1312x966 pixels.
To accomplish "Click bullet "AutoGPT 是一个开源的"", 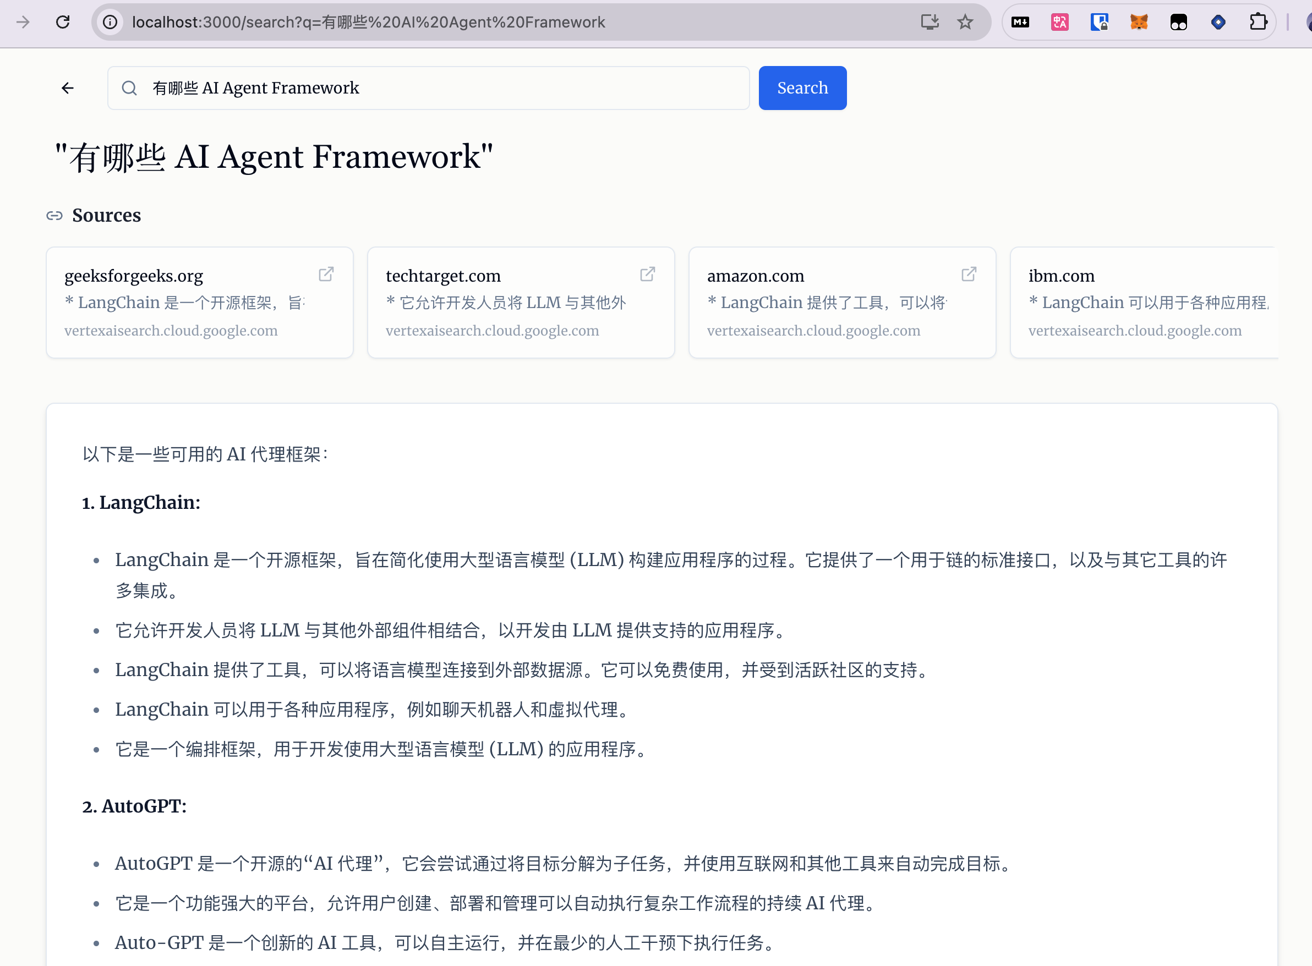I will (x=564, y=863).
